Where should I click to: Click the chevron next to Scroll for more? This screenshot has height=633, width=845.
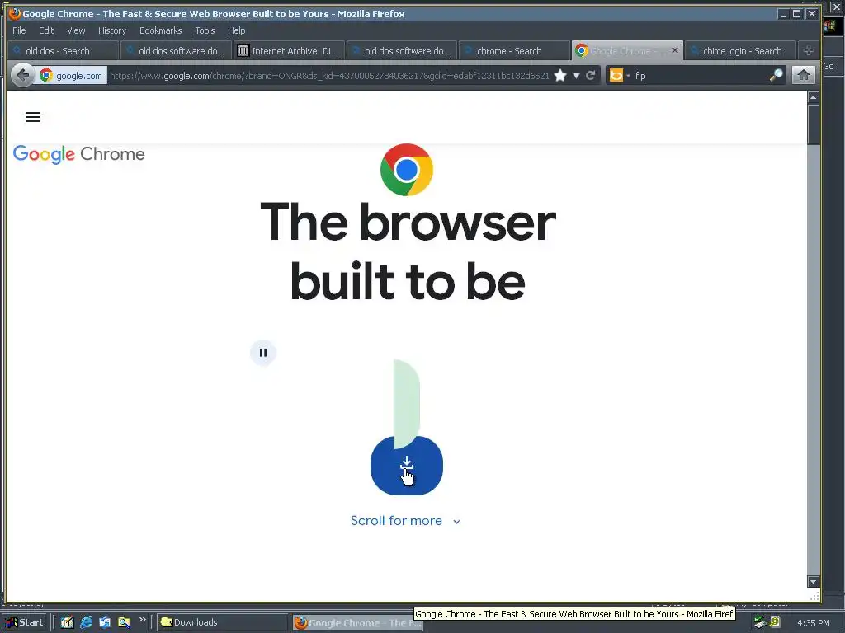[x=456, y=522]
